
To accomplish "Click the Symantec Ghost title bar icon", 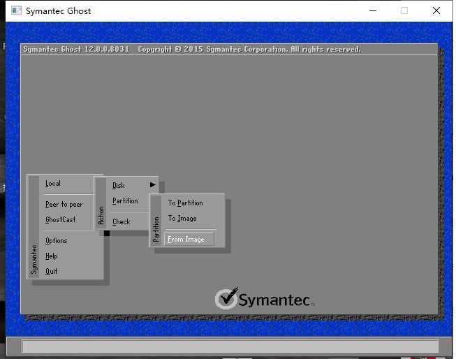I will 16,11.
